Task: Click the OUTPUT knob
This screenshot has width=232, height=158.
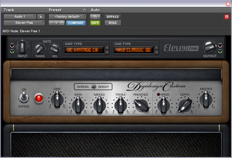Action: point(210,47)
